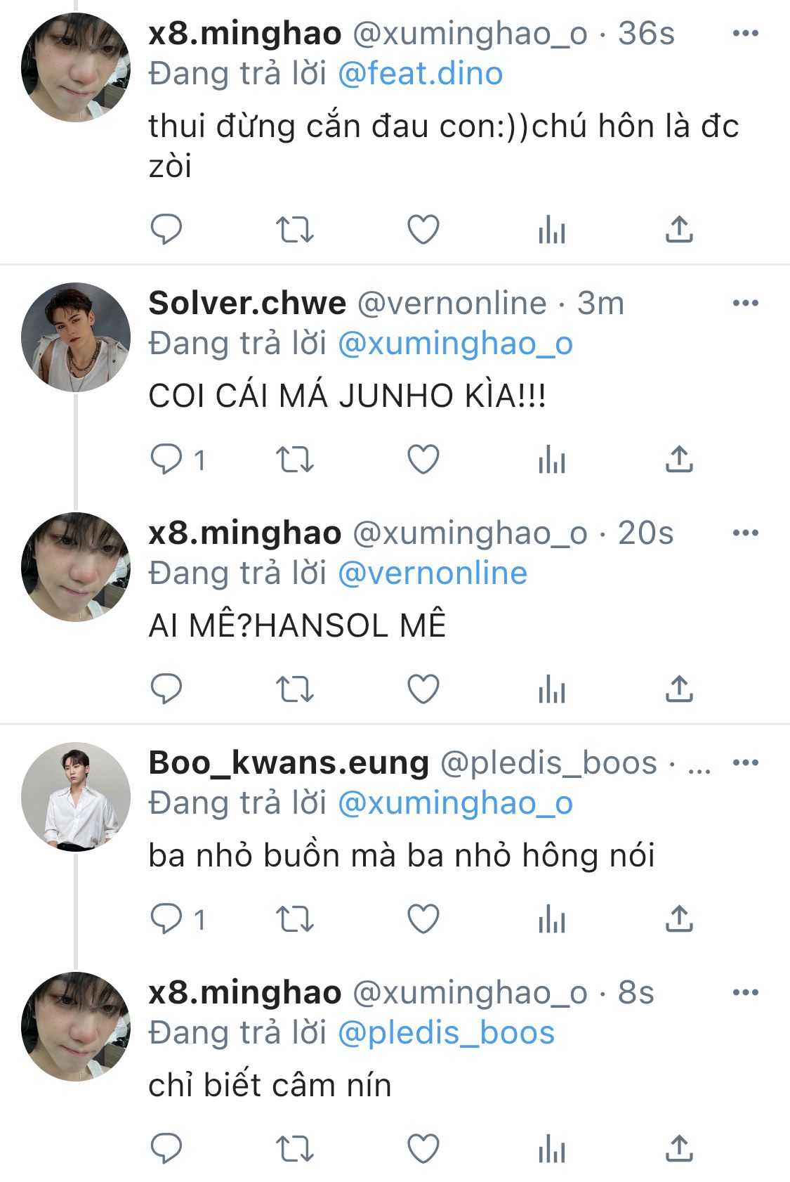The height and width of the screenshot is (1182, 790).
Task: Open the @vernonline mention link
Action: [x=432, y=573]
